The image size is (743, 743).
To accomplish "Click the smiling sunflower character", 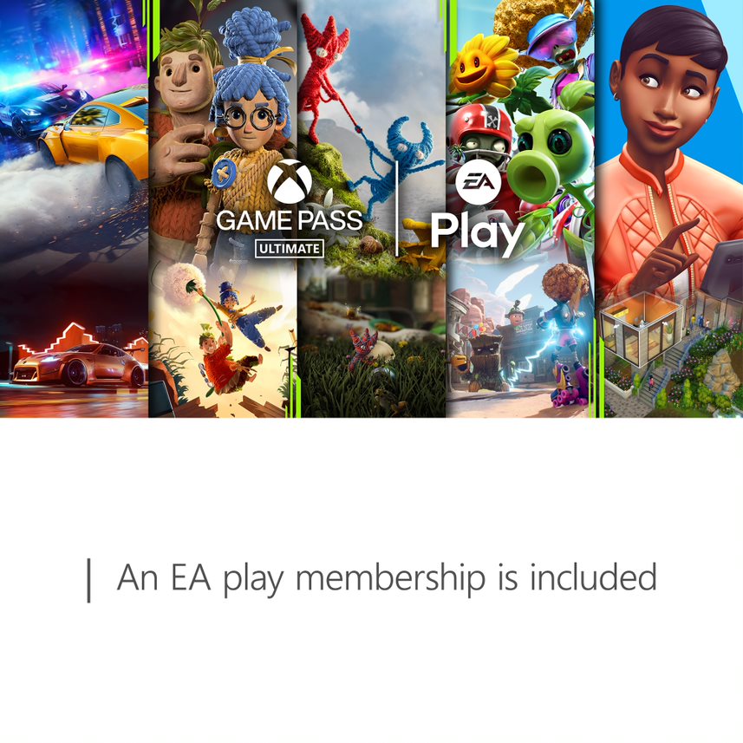I will pyautogui.click(x=481, y=65).
